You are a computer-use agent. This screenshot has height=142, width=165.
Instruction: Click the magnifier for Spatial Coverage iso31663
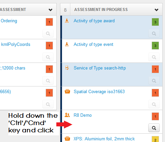tap(154, 104)
